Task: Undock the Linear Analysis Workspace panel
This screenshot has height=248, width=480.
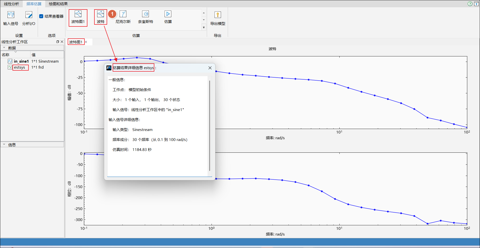Action: click(x=58, y=42)
